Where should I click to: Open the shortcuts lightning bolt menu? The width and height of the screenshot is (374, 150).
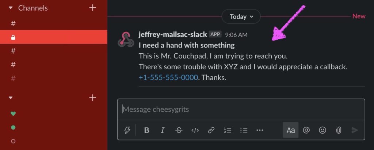[127, 130]
